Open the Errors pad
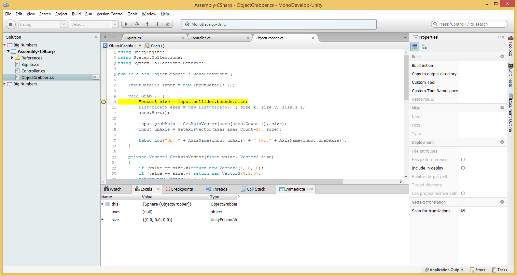 477,270
